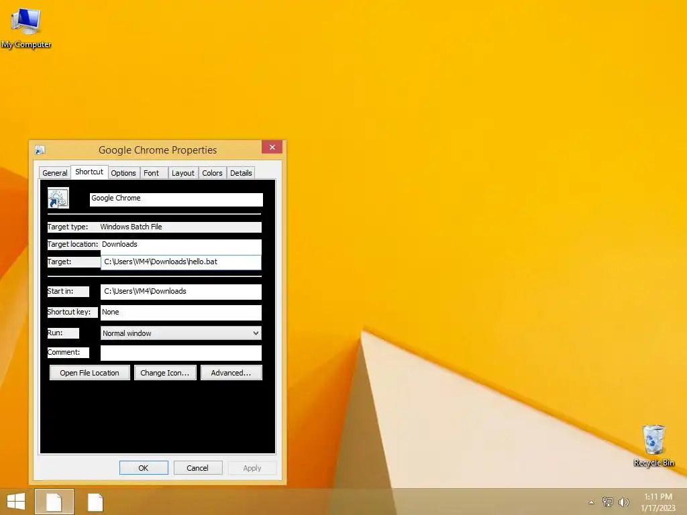Open the Windows Start button
687x515 pixels.
(16, 502)
